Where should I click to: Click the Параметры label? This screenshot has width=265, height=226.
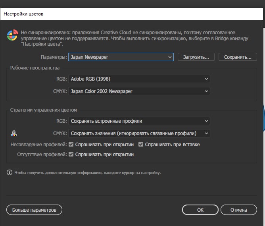pos(54,57)
